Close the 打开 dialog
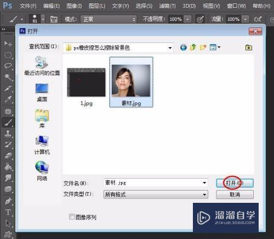Viewport: 274px width, 239px height. tap(255, 31)
